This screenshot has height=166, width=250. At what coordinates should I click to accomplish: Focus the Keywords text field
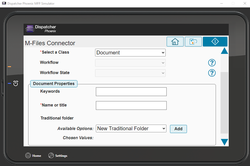click(x=131, y=92)
